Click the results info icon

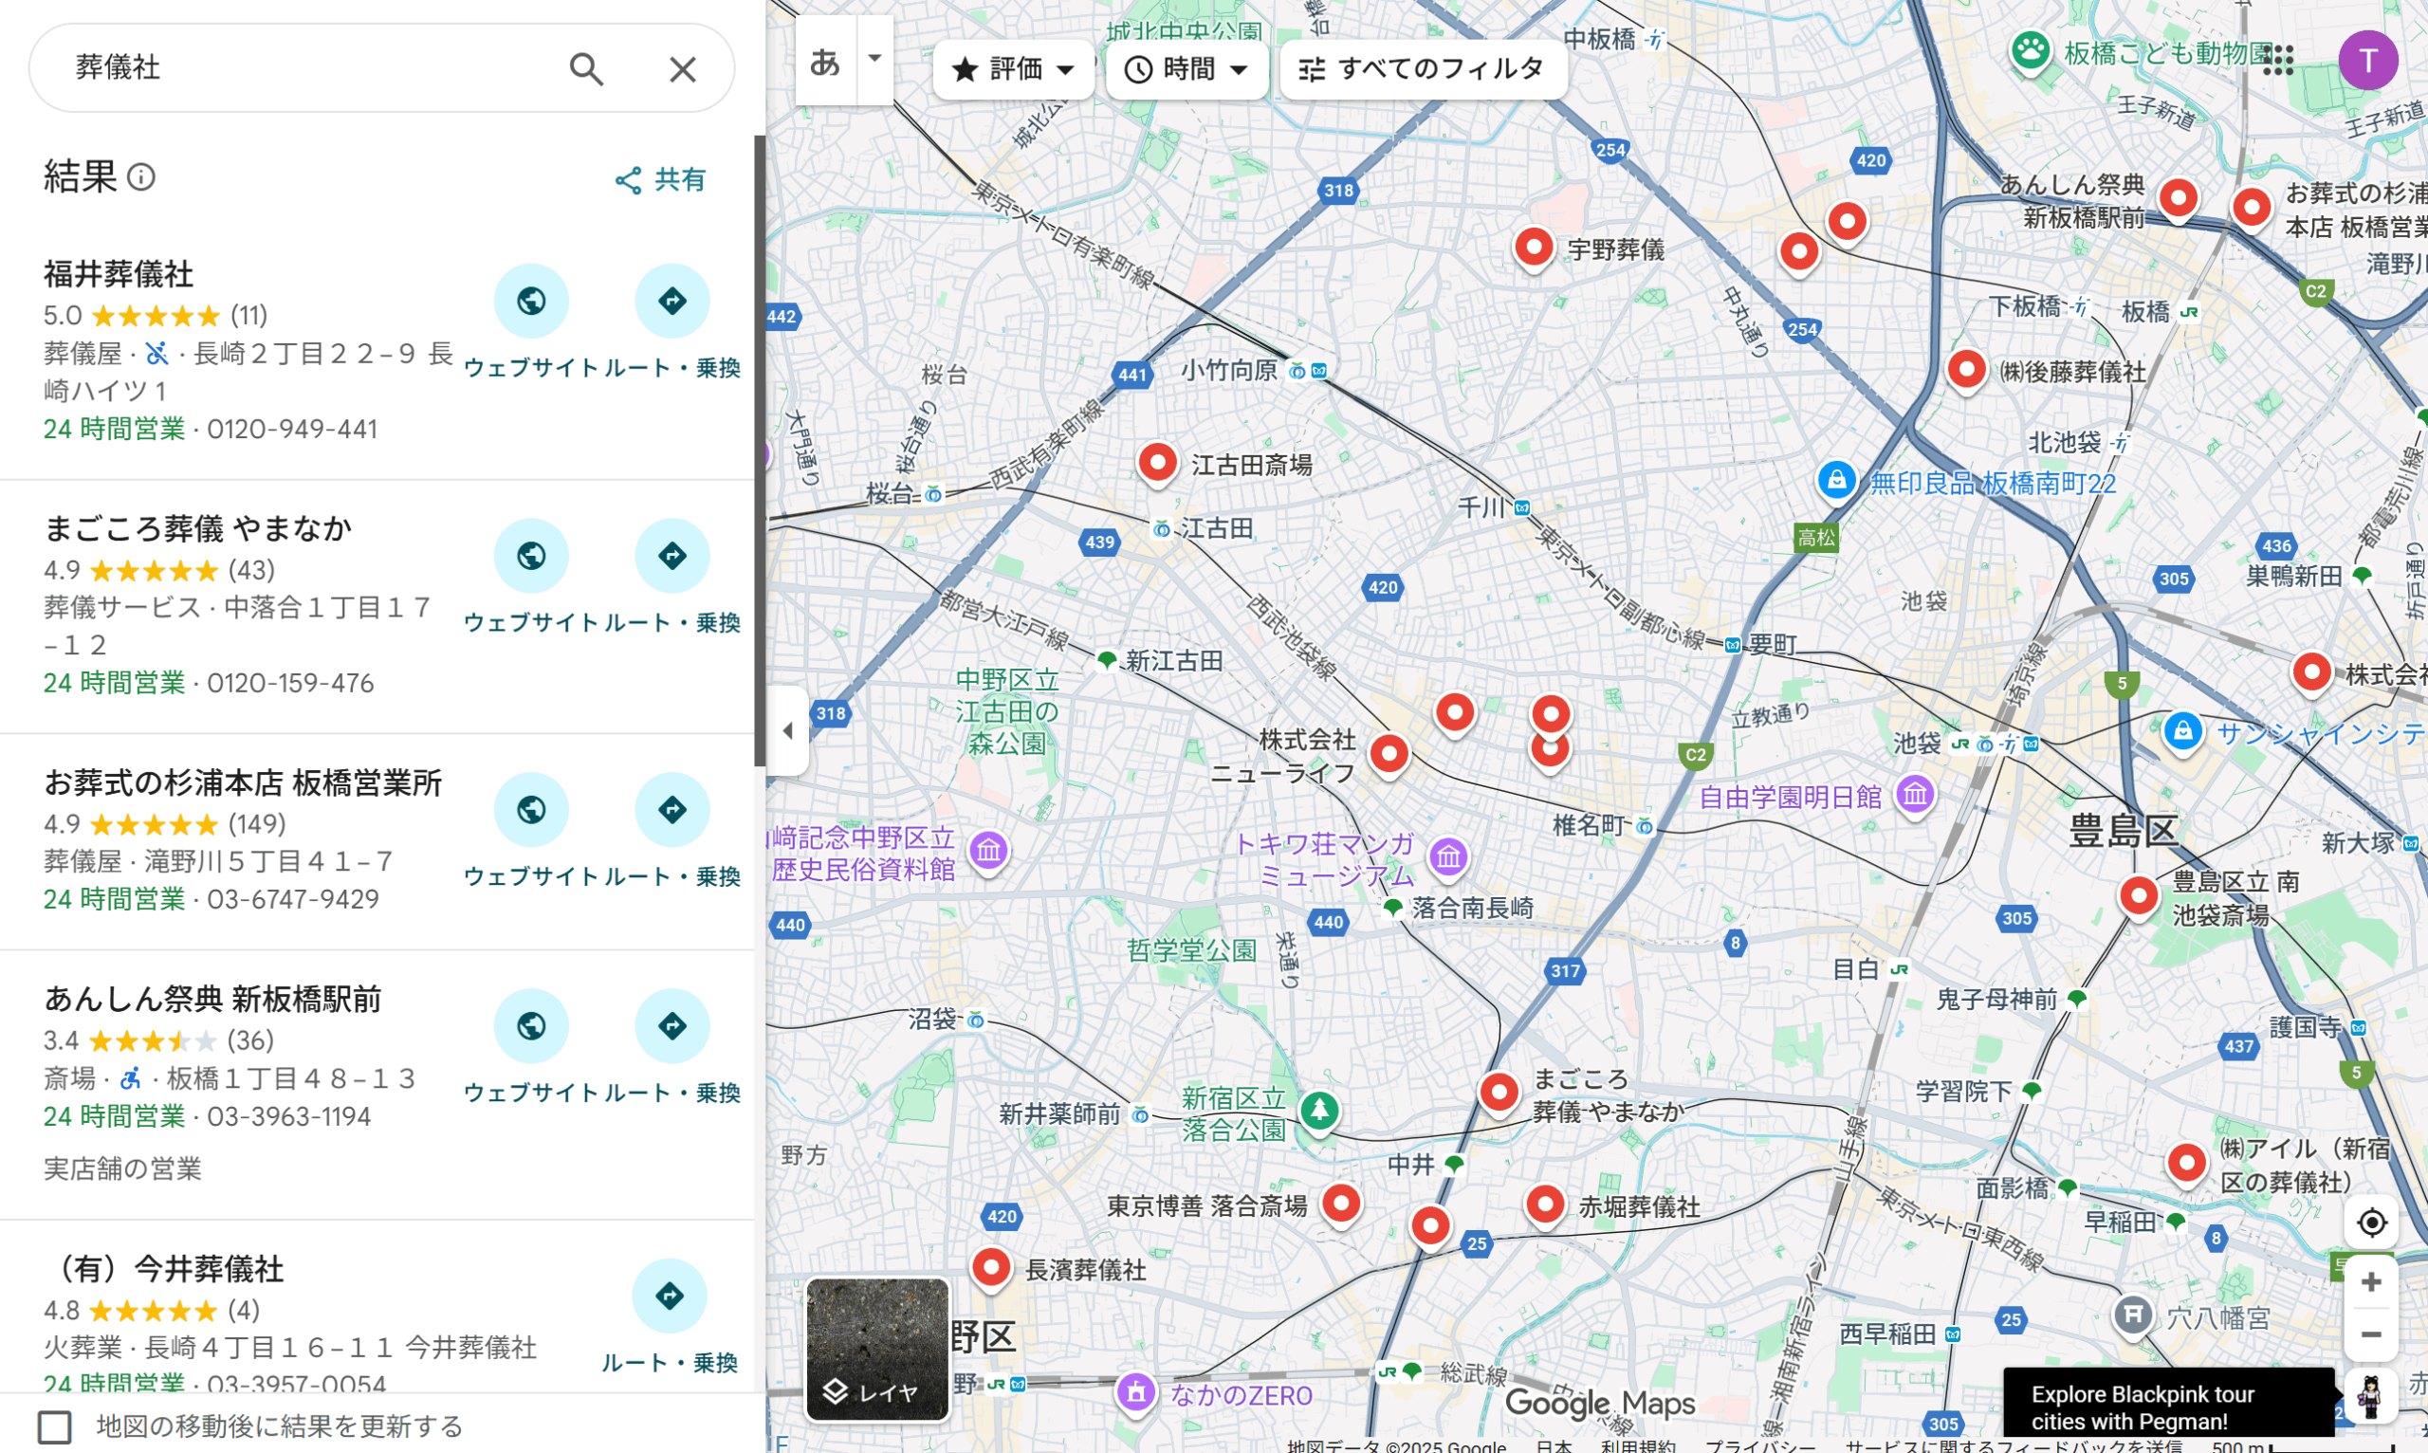pyautogui.click(x=142, y=177)
